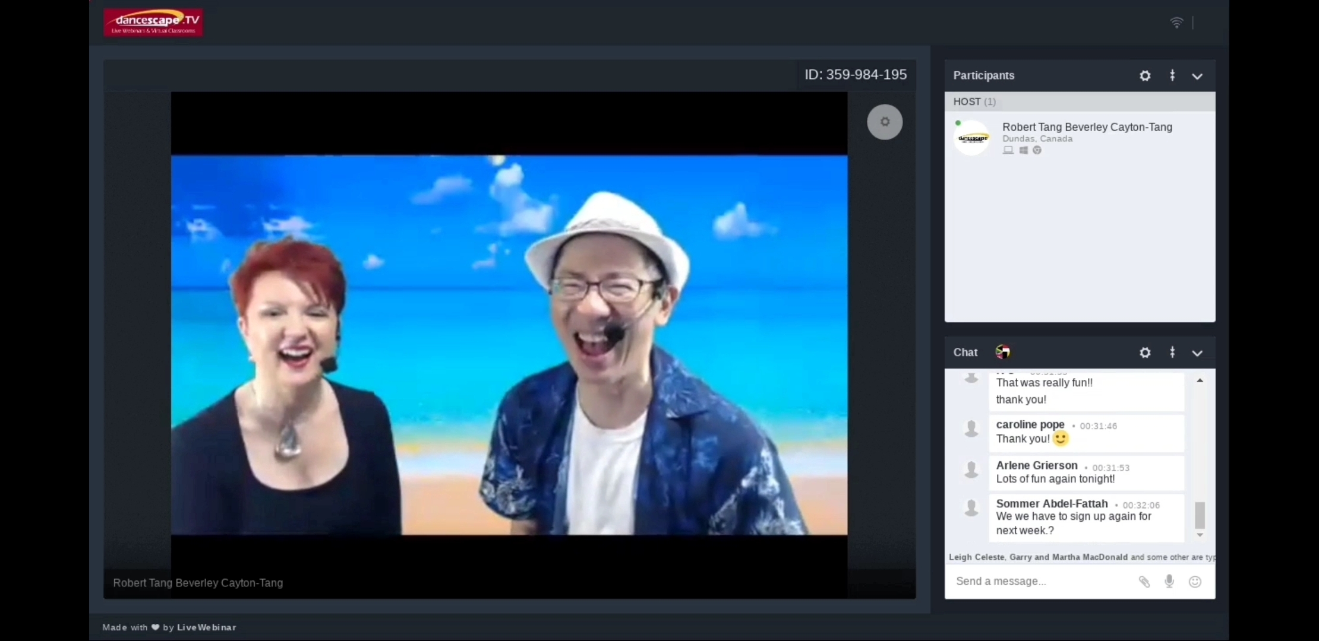This screenshot has width=1319, height=641.
Task: Expand the HOST (1) section header
Action: 974,101
